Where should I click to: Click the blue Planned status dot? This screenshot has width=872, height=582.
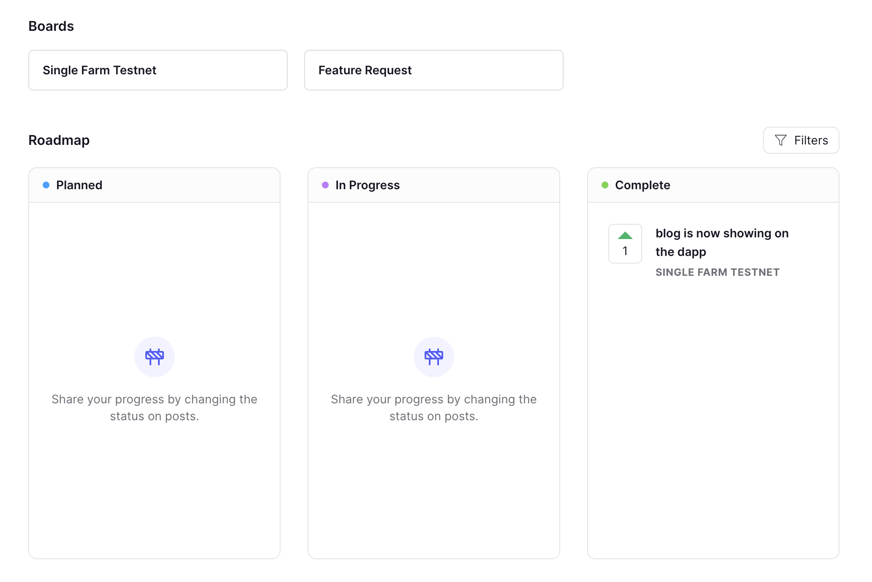pyautogui.click(x=46, y=185)
